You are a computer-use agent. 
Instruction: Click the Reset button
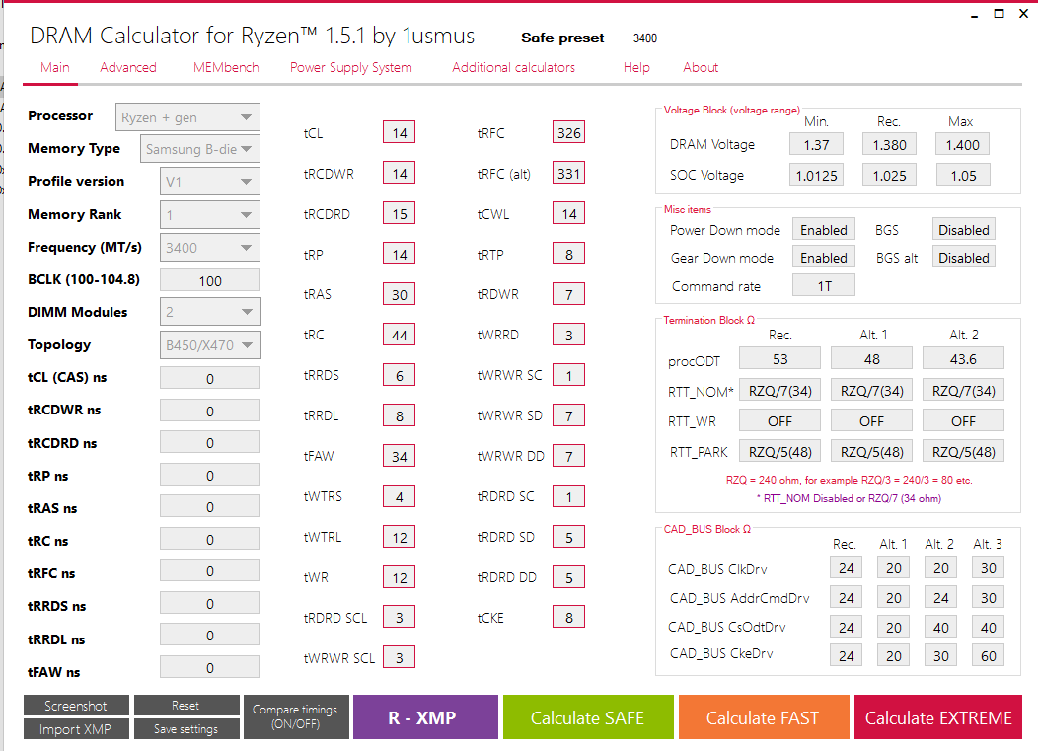[x=186, y=706]
